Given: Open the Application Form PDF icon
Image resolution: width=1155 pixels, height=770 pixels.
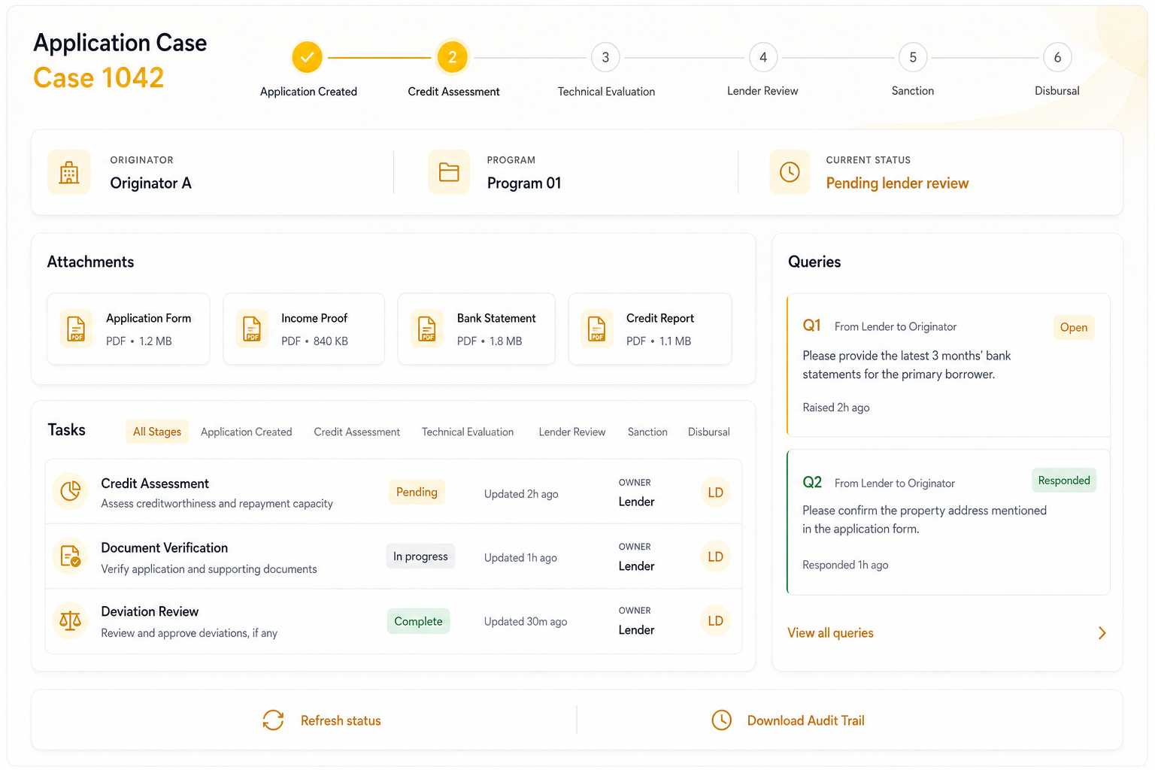Looking at the screenshot, I should [x=77, y=329].
